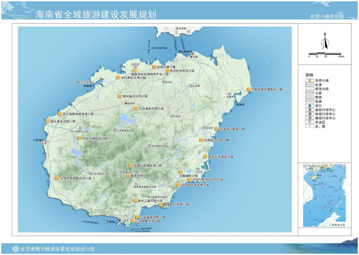
Task: Select the 公路 legend swatch
Action: tap(309, 93)
